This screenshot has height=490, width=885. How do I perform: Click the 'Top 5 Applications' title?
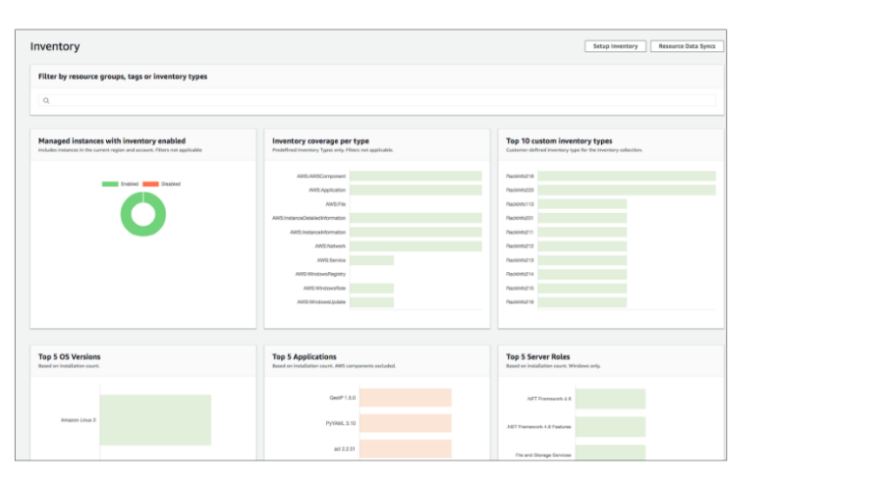click(304, 356)
